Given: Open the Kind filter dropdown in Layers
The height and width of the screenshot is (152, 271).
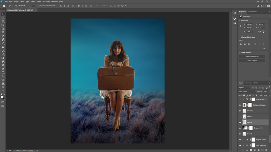Looking at the screenshot, I should click(x=245, y=88).
